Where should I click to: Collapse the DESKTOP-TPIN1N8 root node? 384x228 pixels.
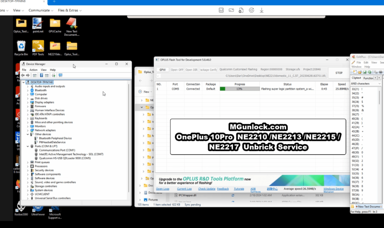(24, 82)
